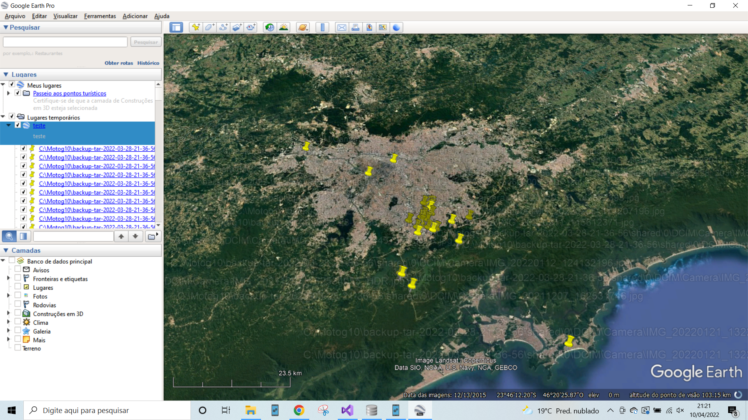Open the Ferramentas menu
This screenshot has width=748, height=420.
[100, 16]
